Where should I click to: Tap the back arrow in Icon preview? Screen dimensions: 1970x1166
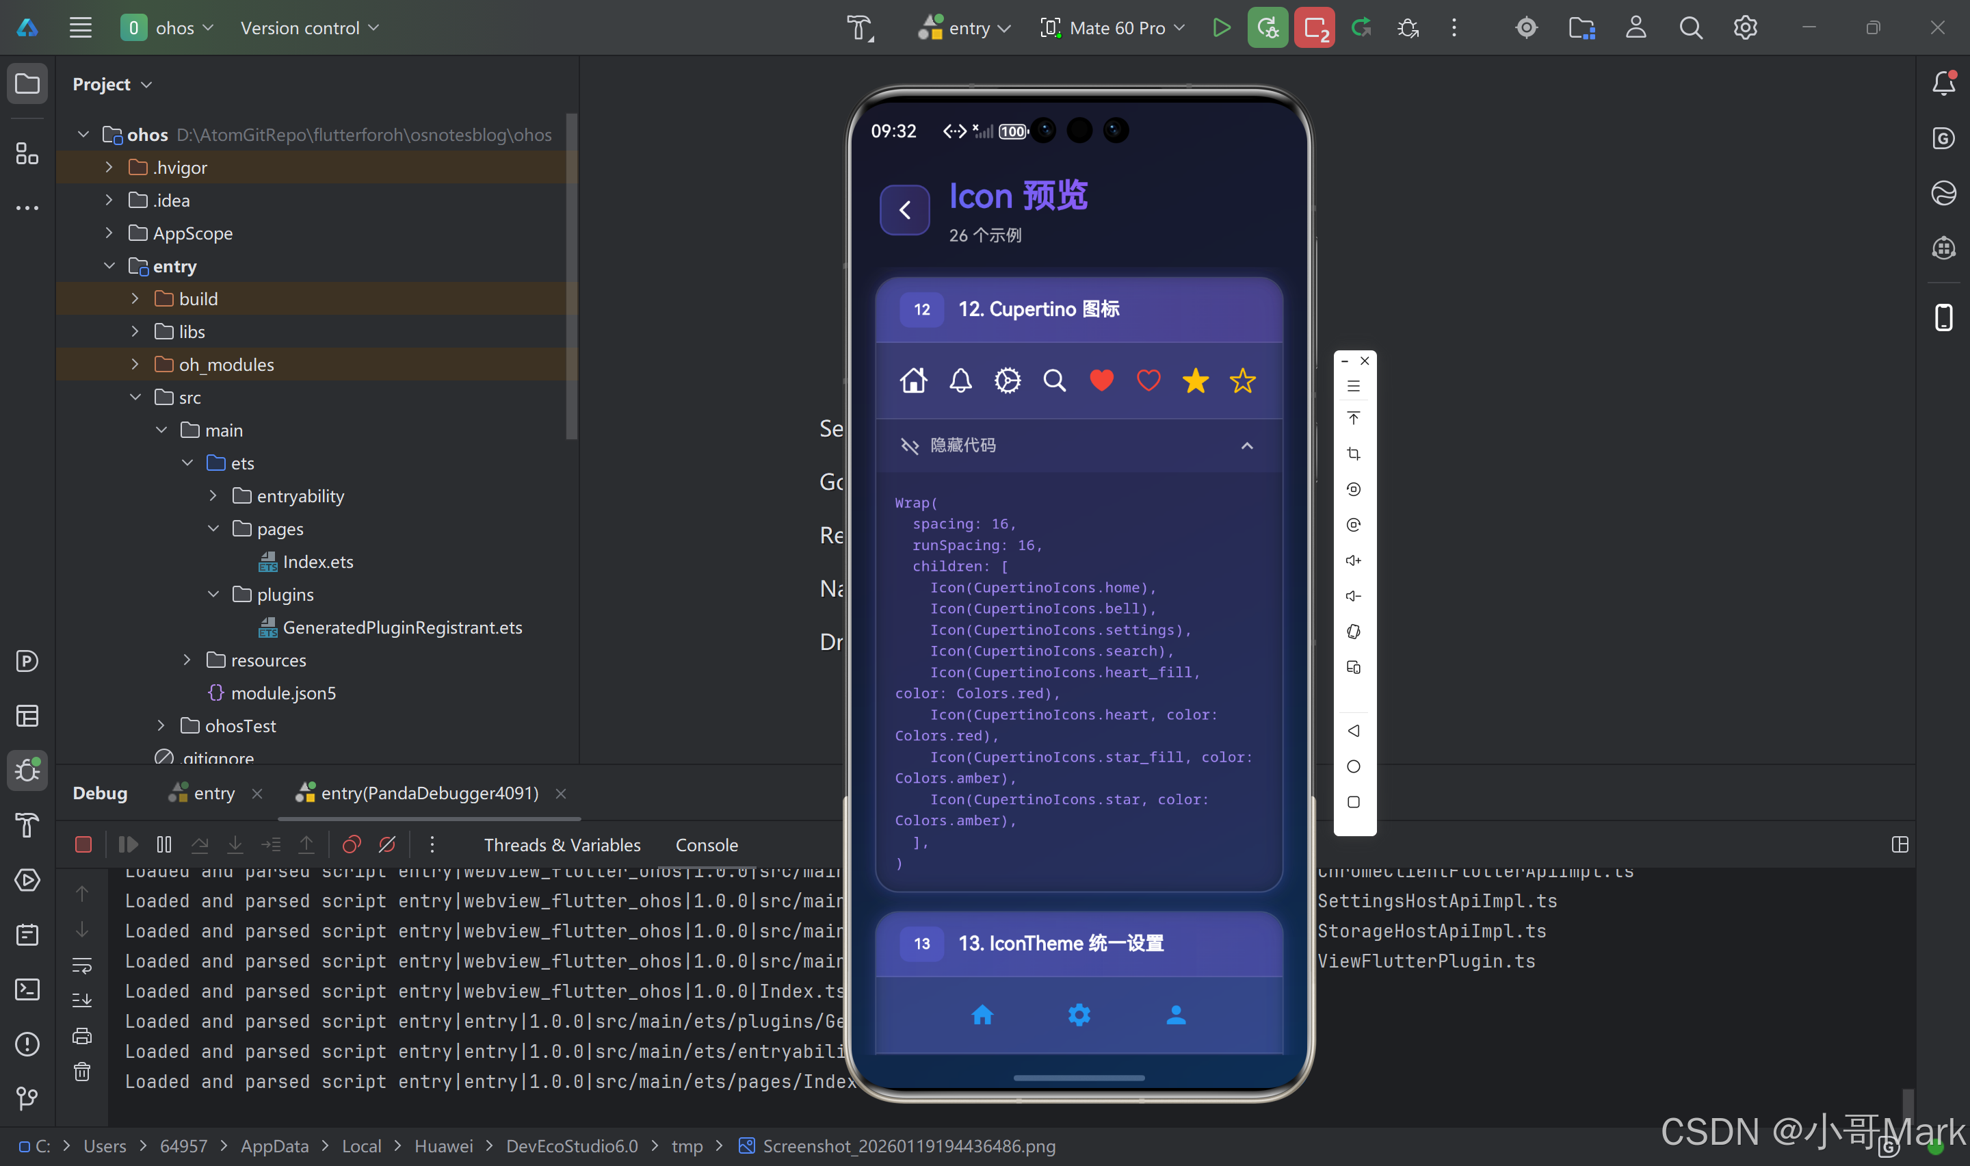[904, 210]
